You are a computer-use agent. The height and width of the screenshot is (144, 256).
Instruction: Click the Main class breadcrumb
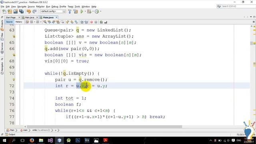click(11, 130)
